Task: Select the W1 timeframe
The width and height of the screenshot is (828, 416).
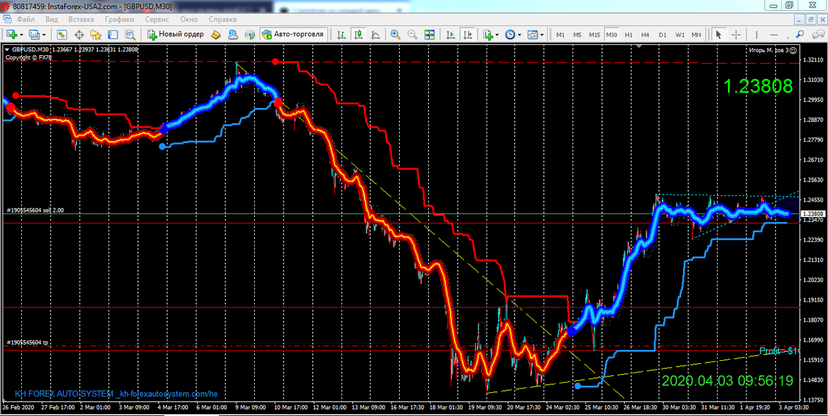Action: click(679, 35)
